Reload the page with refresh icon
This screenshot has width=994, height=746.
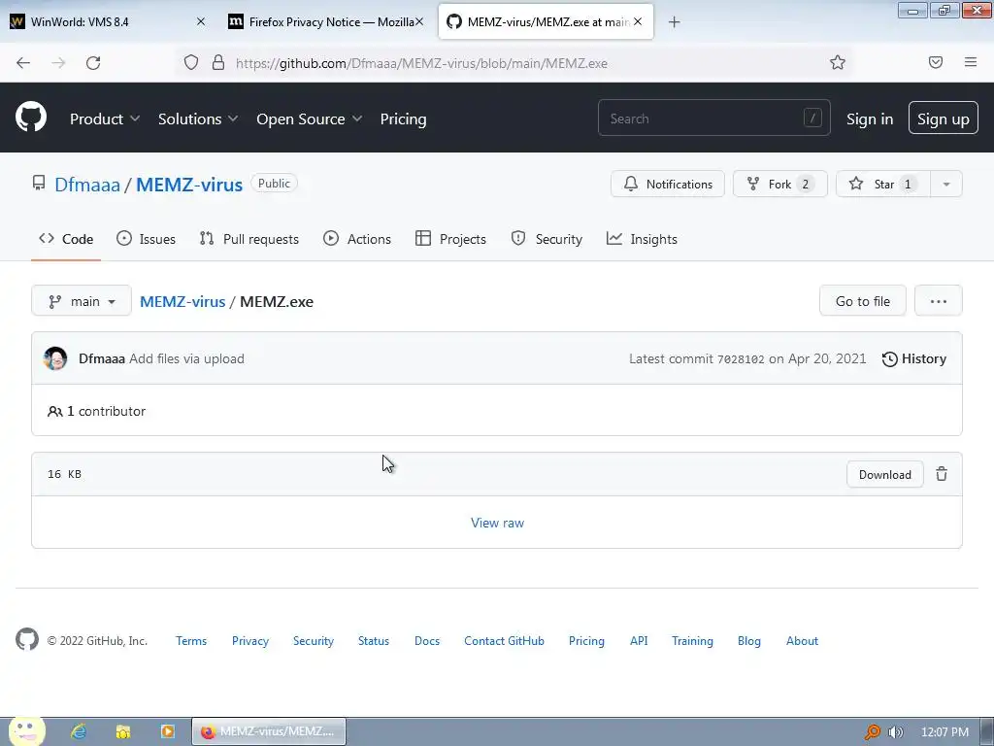(93, 63)
